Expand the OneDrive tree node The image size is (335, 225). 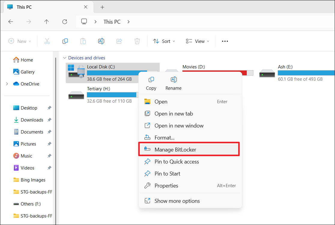(7, 84)
